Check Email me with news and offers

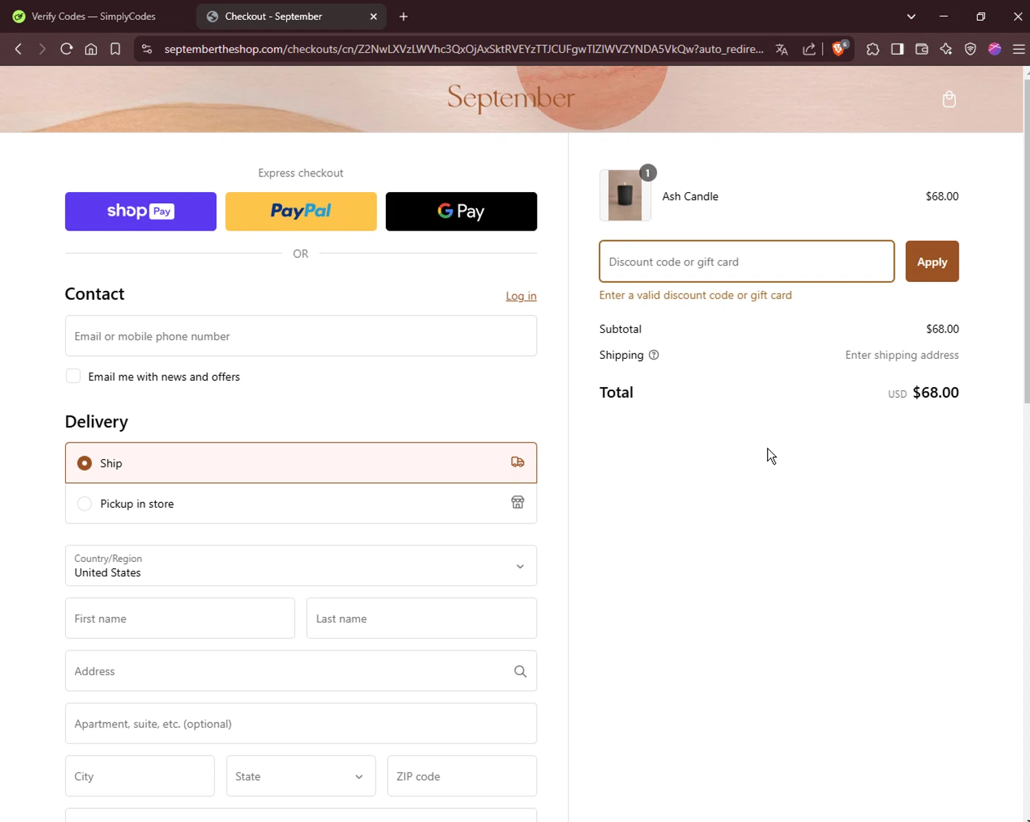click(73, 376)
